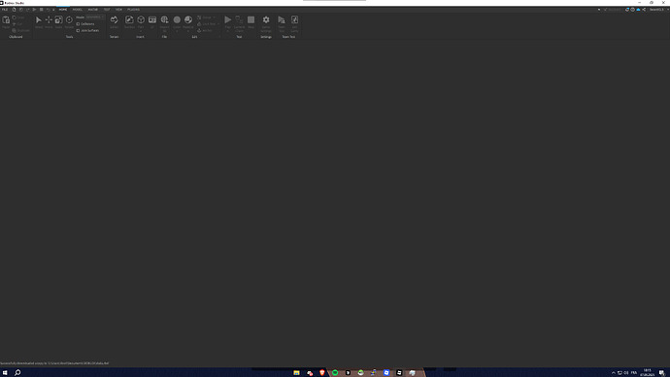The height and width of the screenshot is (377, 670).
Task: Activate the Rotate tool
Action: (69, 21)
